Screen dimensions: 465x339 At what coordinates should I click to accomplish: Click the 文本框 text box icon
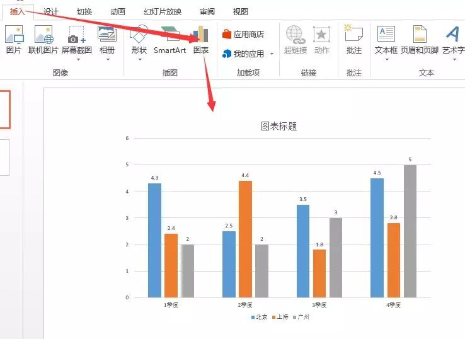(x=386, y=34)
